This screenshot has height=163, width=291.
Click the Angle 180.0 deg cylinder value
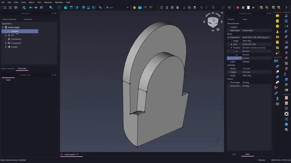tap(256, 76)
